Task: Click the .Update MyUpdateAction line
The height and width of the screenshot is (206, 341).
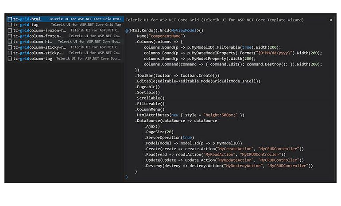Action: (x=224, y=160)
